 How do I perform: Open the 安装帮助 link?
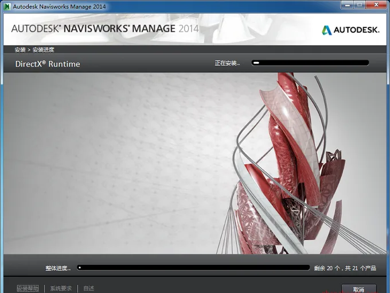point(28,288)
